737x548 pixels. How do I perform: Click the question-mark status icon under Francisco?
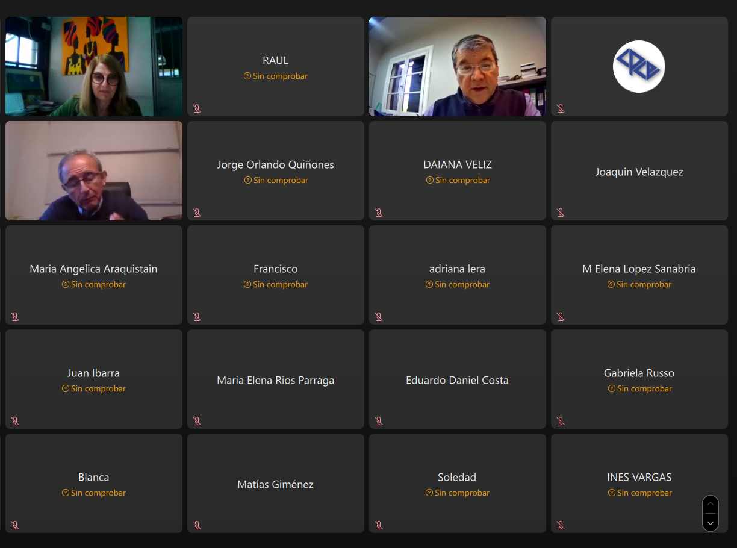click(x=247, y=285)
